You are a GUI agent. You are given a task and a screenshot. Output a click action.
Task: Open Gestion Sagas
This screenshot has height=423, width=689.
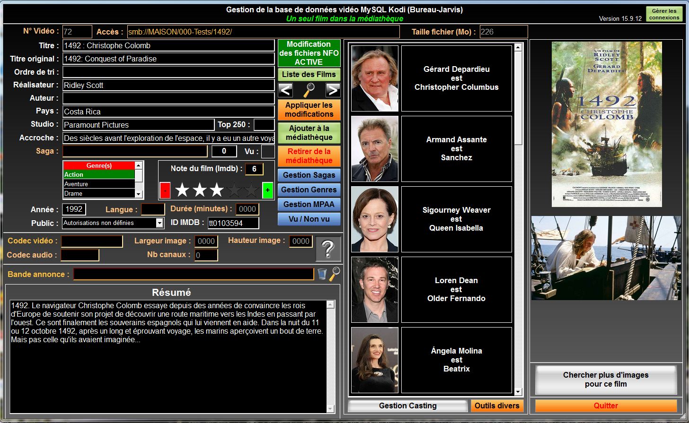tap(309, 175)
